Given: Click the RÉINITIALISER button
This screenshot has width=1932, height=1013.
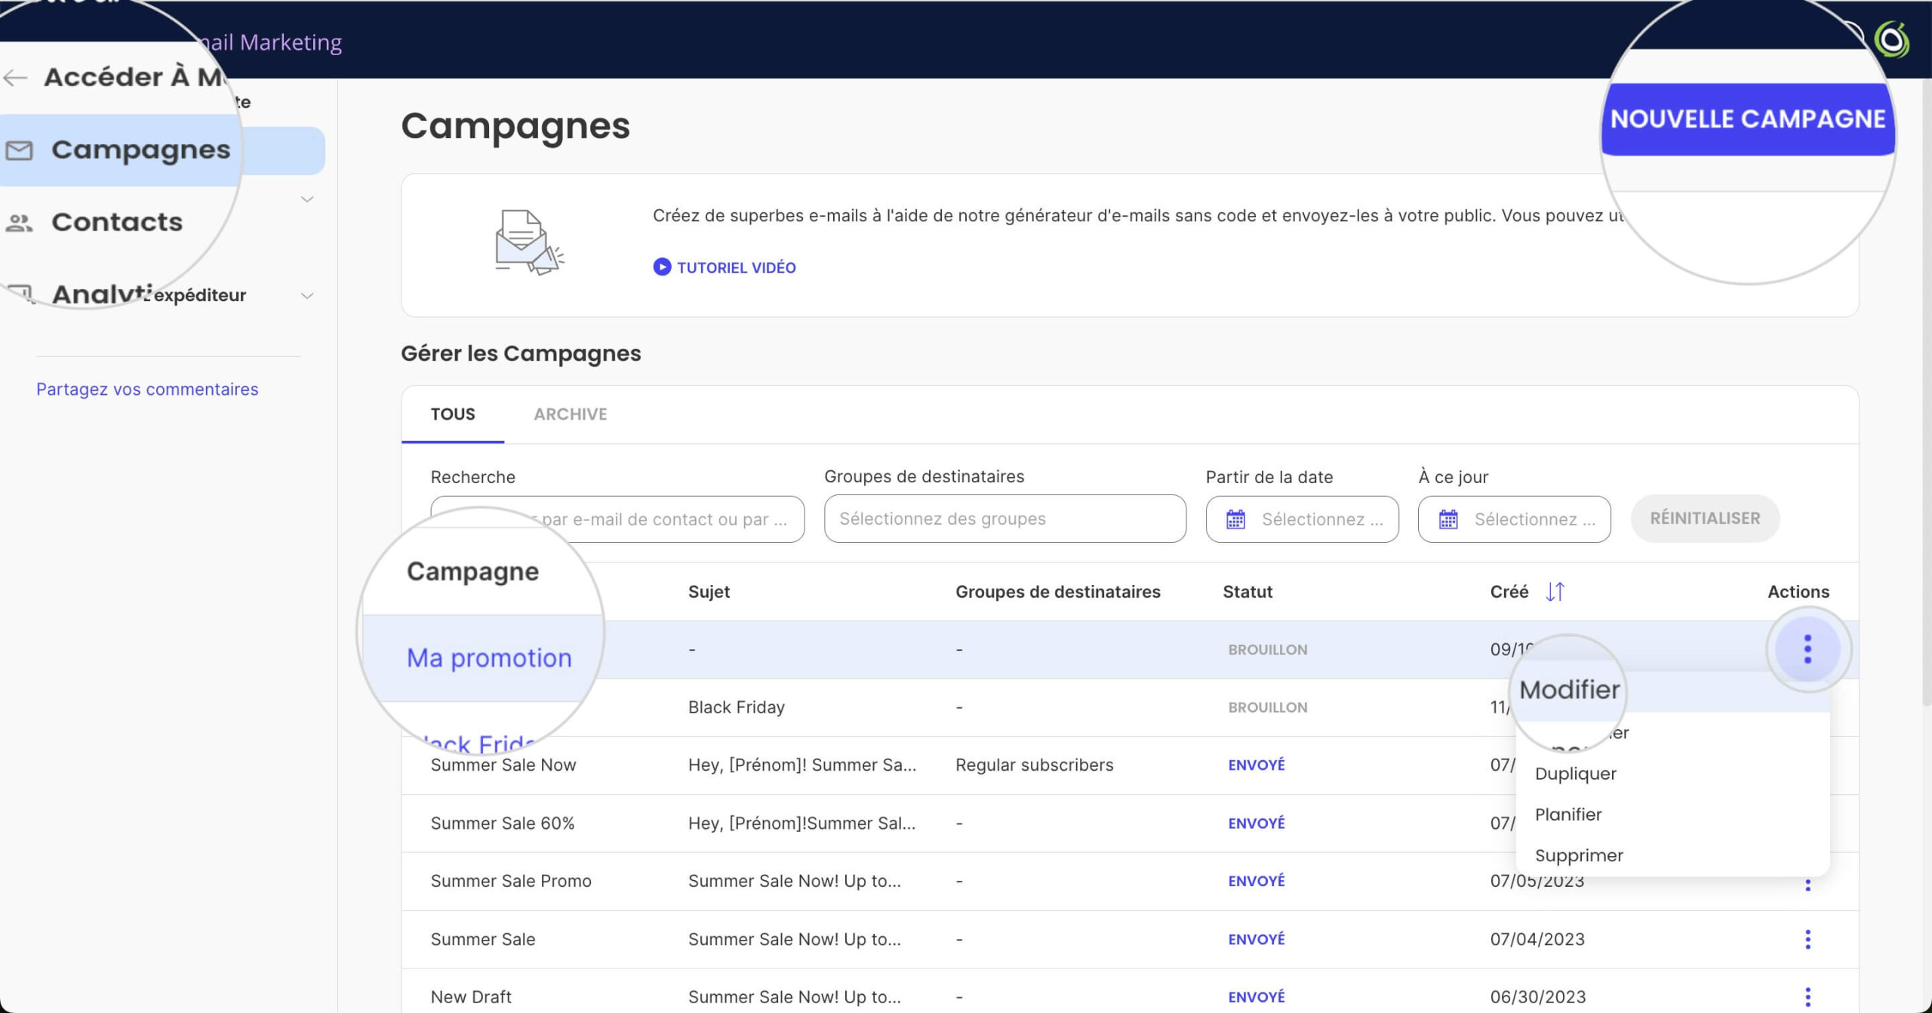Looking at the screenshot, I should (1705, 519).
